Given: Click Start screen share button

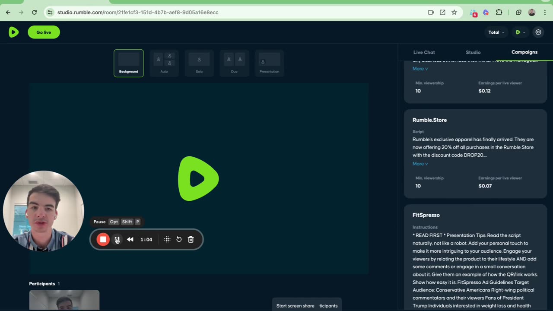Looking at the screenshot, I should tap(295, 306).
